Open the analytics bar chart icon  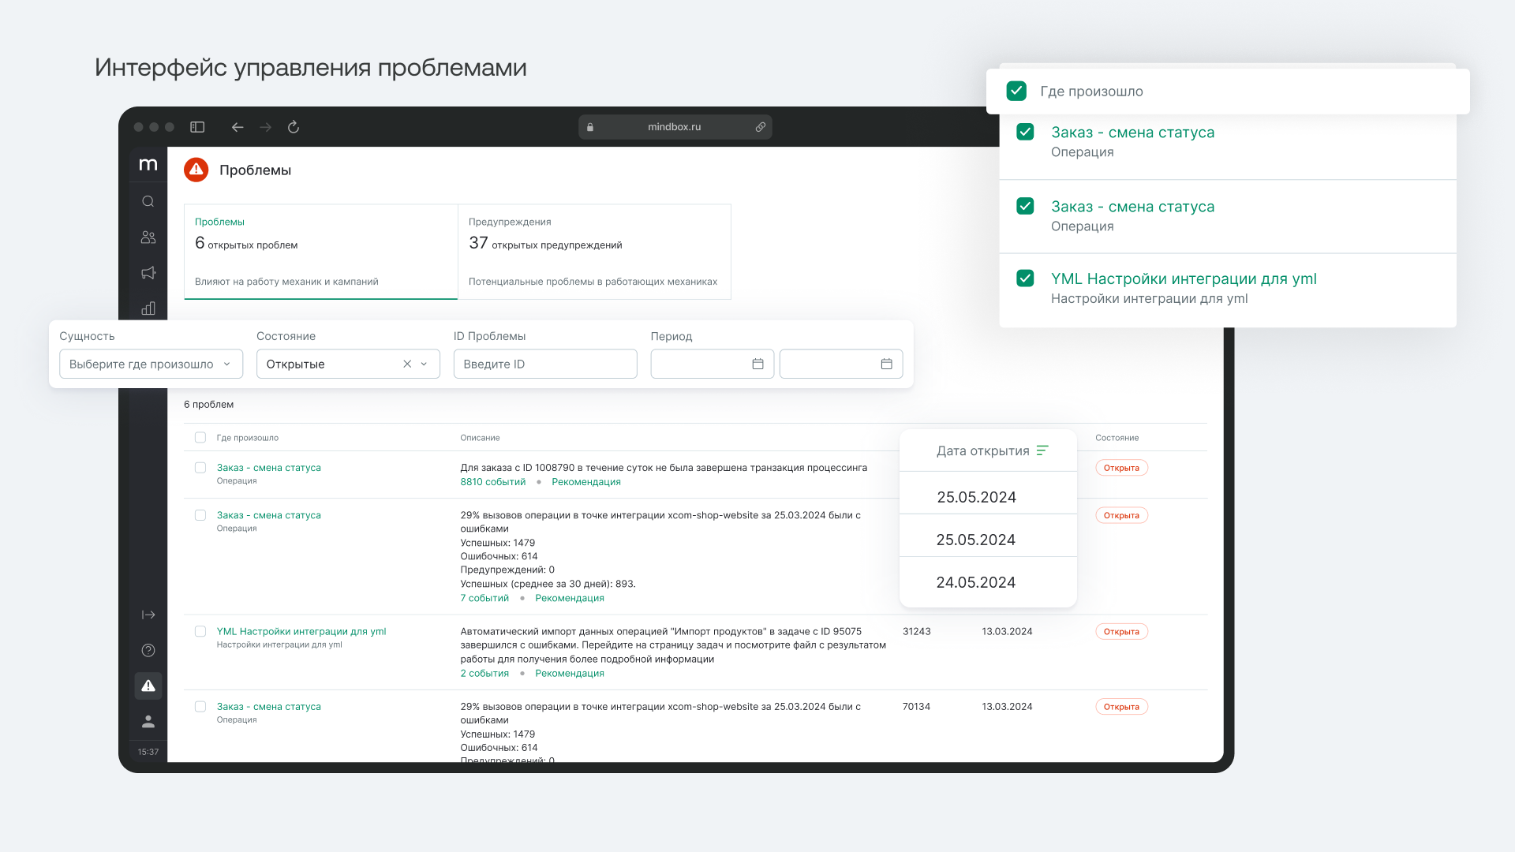[x=148, y=308]
